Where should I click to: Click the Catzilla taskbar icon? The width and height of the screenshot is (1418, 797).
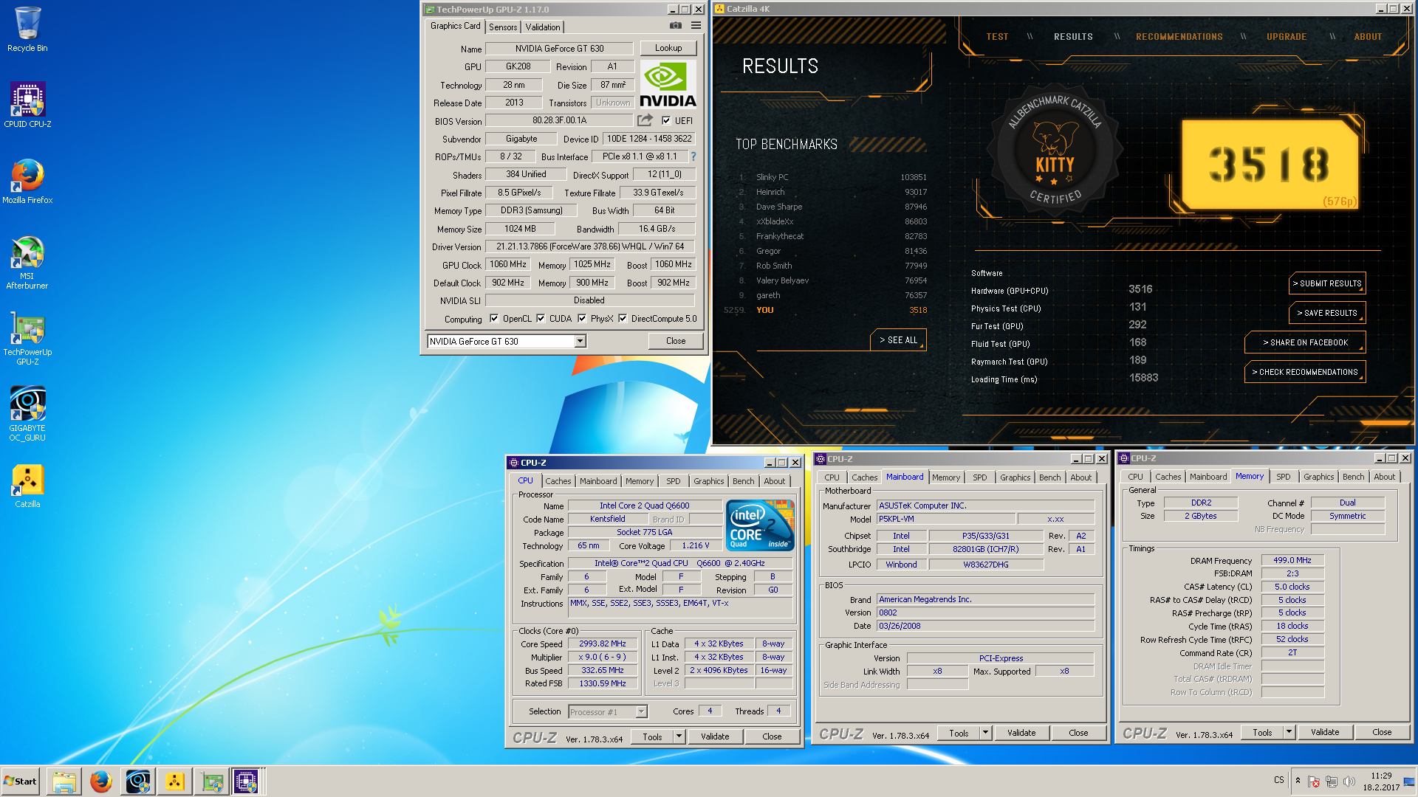click(x=175, y=782)
